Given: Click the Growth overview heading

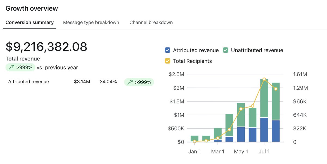Looking at the screenshot, I should point(32,8).
